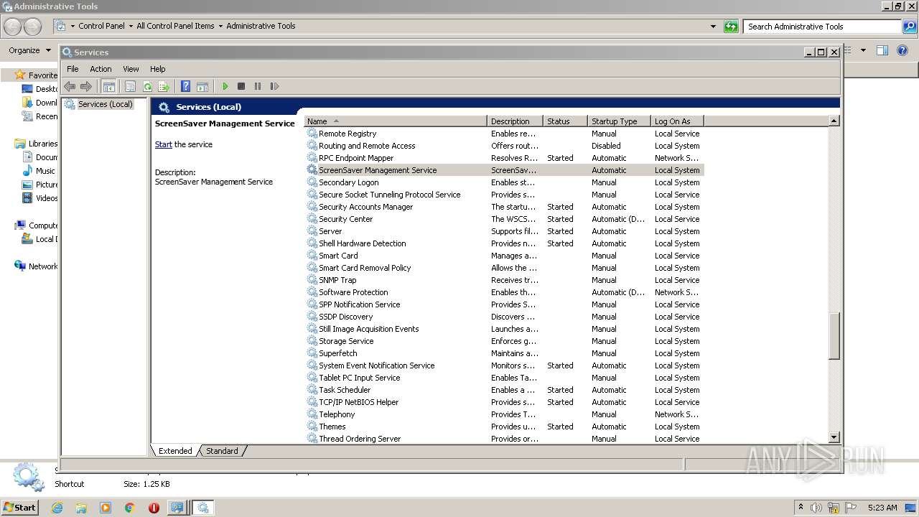919x517 pixels.
Task: Open the Action menu in Services
Action: (x=101, y=69)
